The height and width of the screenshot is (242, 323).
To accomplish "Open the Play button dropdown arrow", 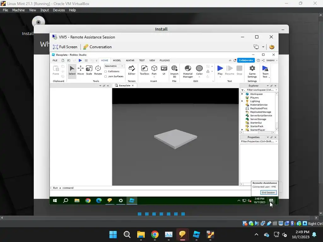I will (x=220, y=77).
